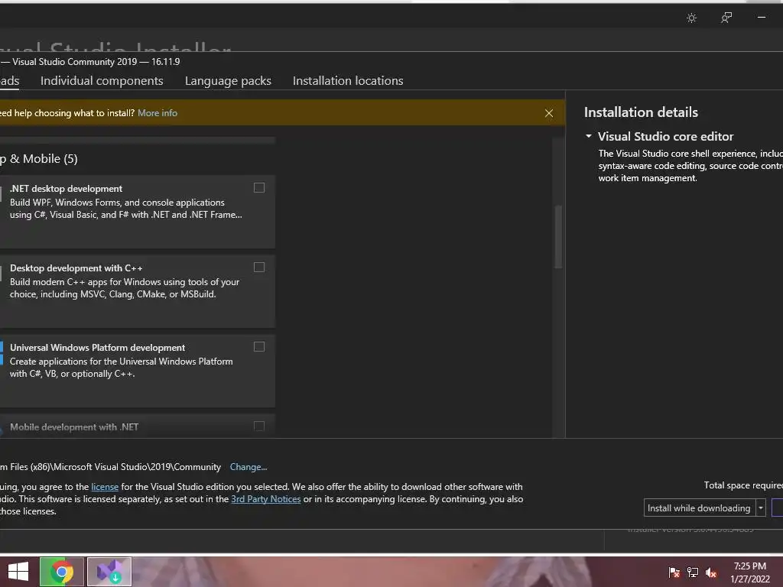Show the taskbar clock and calendar
Image resolution: width=783 pixels, height=587 pixels.
(750, 572)
